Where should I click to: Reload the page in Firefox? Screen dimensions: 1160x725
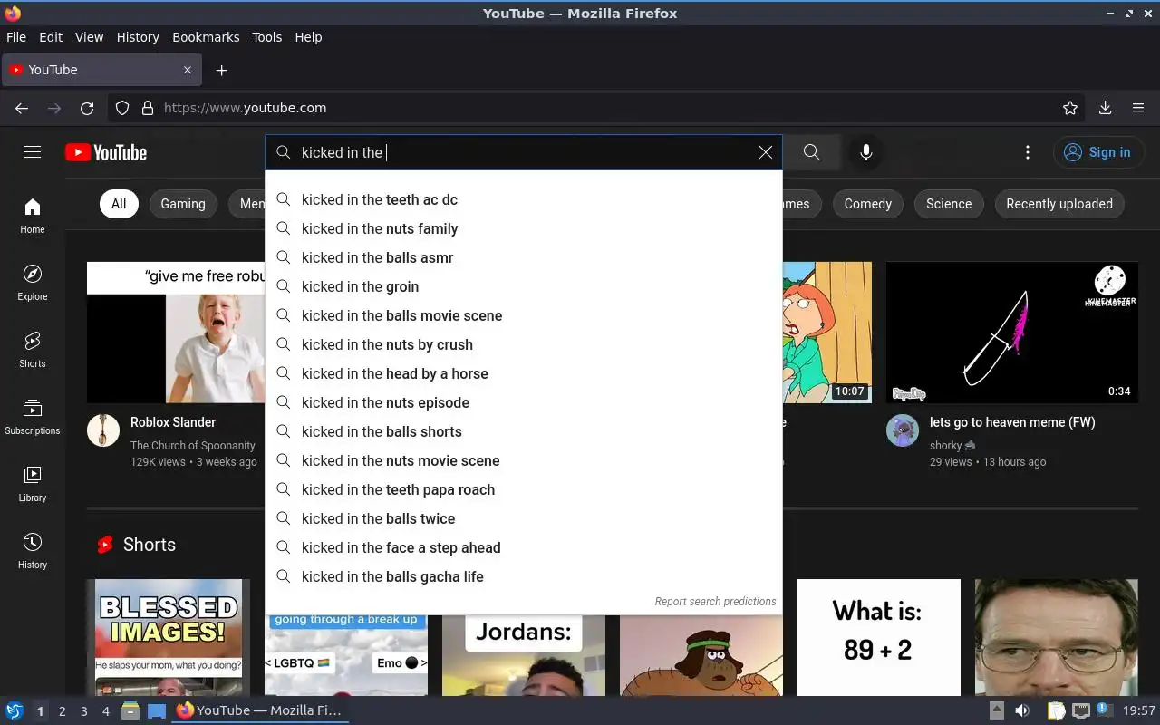[87, 108]
